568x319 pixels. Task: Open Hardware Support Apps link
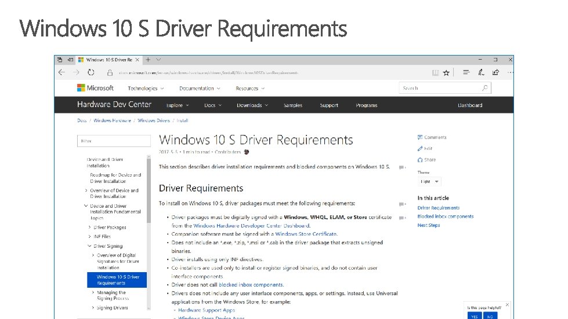(x=207, y=310)
